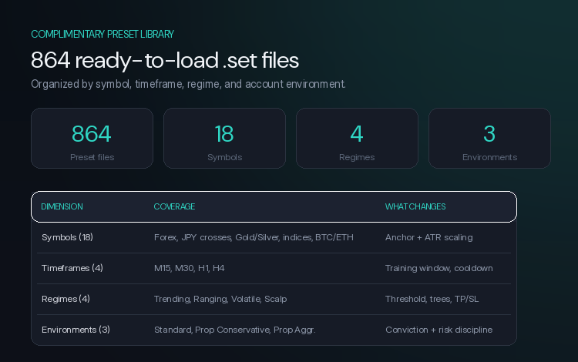The height and width of the screenshot is (362, 578).
Task: Click the 'Environments (3)' row label
Action: (76, 330)
